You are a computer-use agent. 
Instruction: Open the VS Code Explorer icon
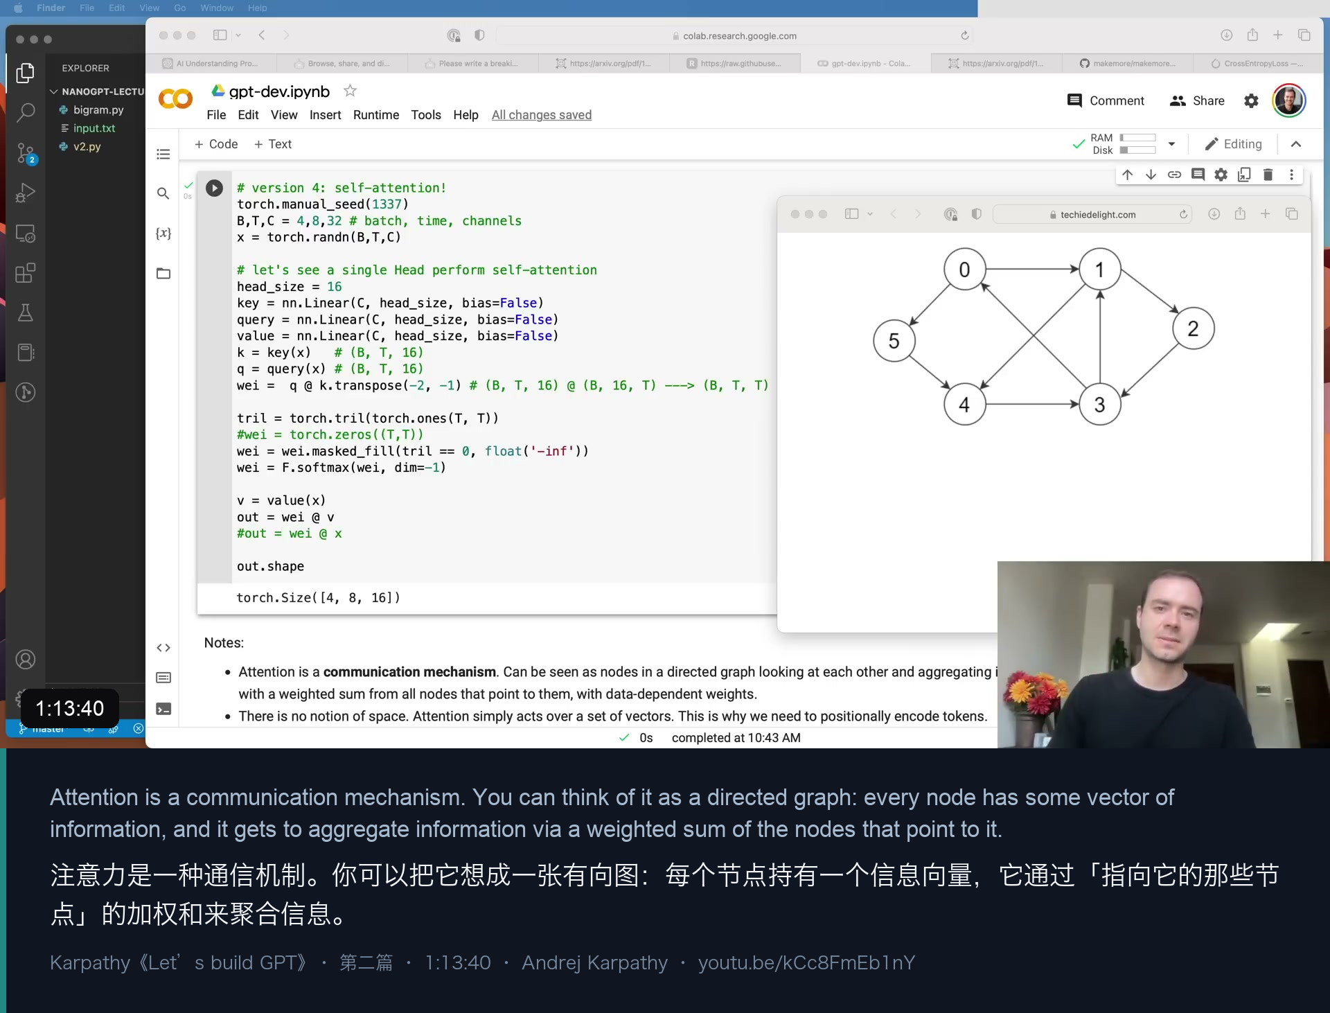(x=26, y=72)
